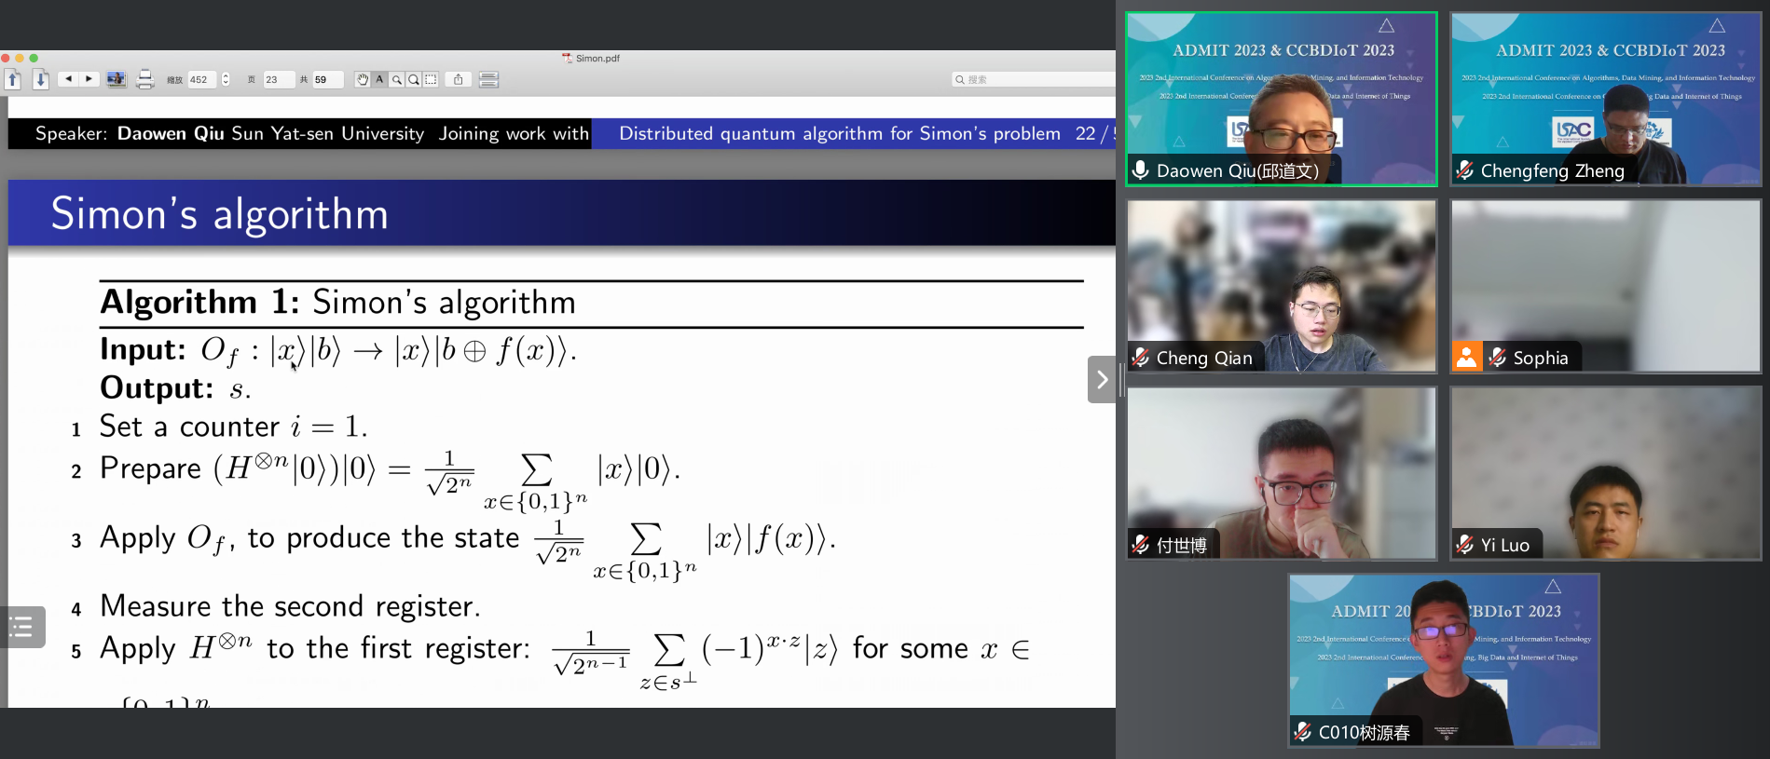1770x759 pixels.
Task: Select Yi Luo's video tile
Action: tap(1606, 473)
